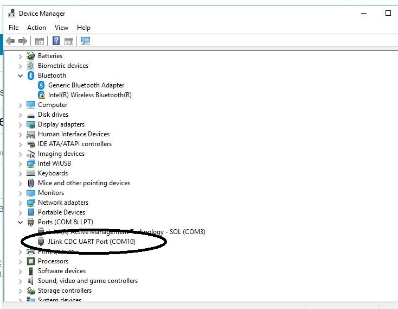The image size is (398, 309).
Task: Open the Help menu
Action: [84, 28]
